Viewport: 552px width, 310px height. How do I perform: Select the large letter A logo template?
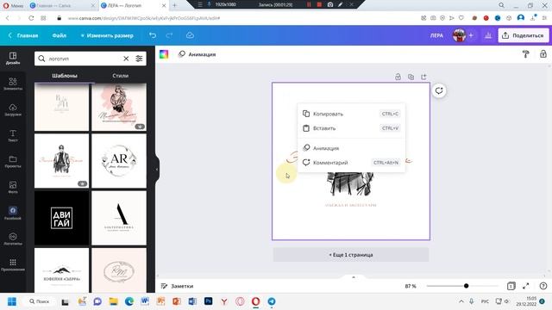[x=119, y=218]
